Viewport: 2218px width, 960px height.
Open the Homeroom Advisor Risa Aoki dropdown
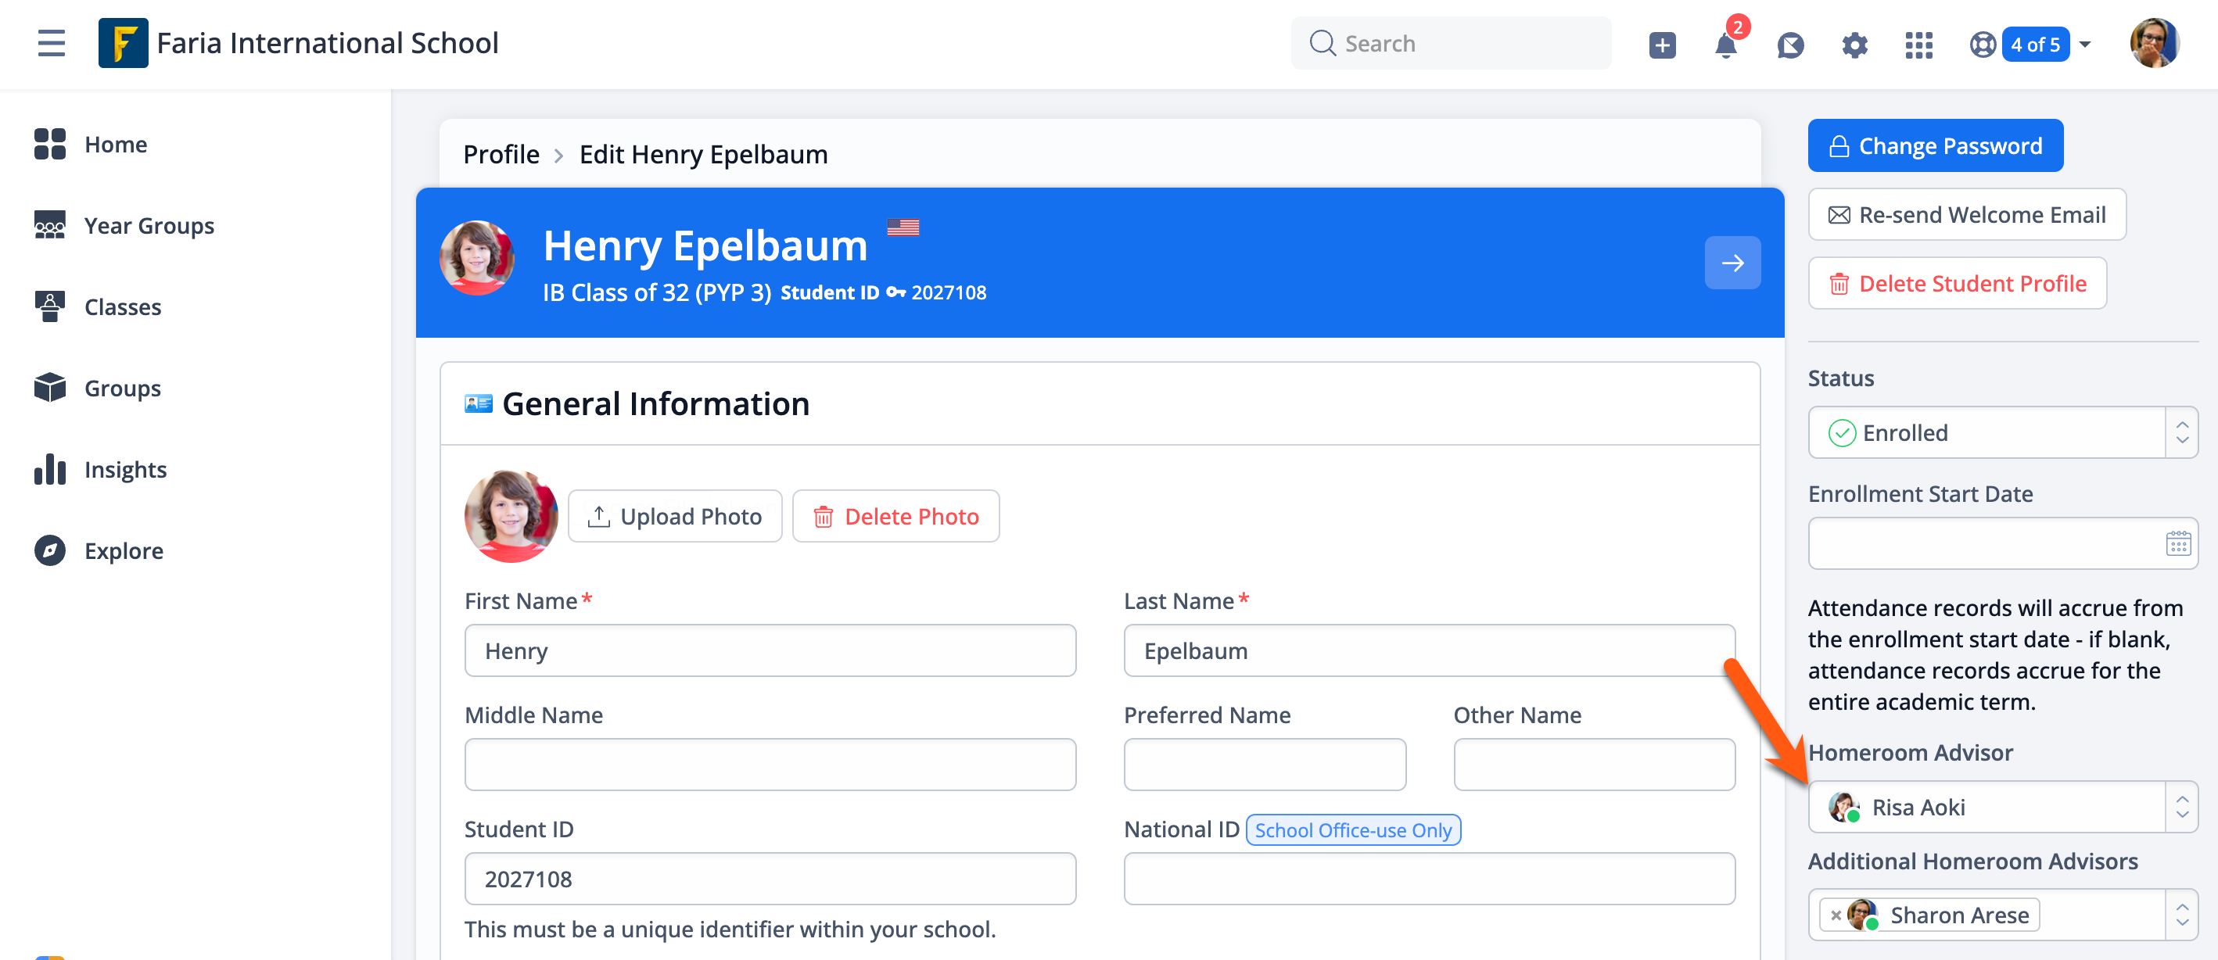click(2181, 808)
